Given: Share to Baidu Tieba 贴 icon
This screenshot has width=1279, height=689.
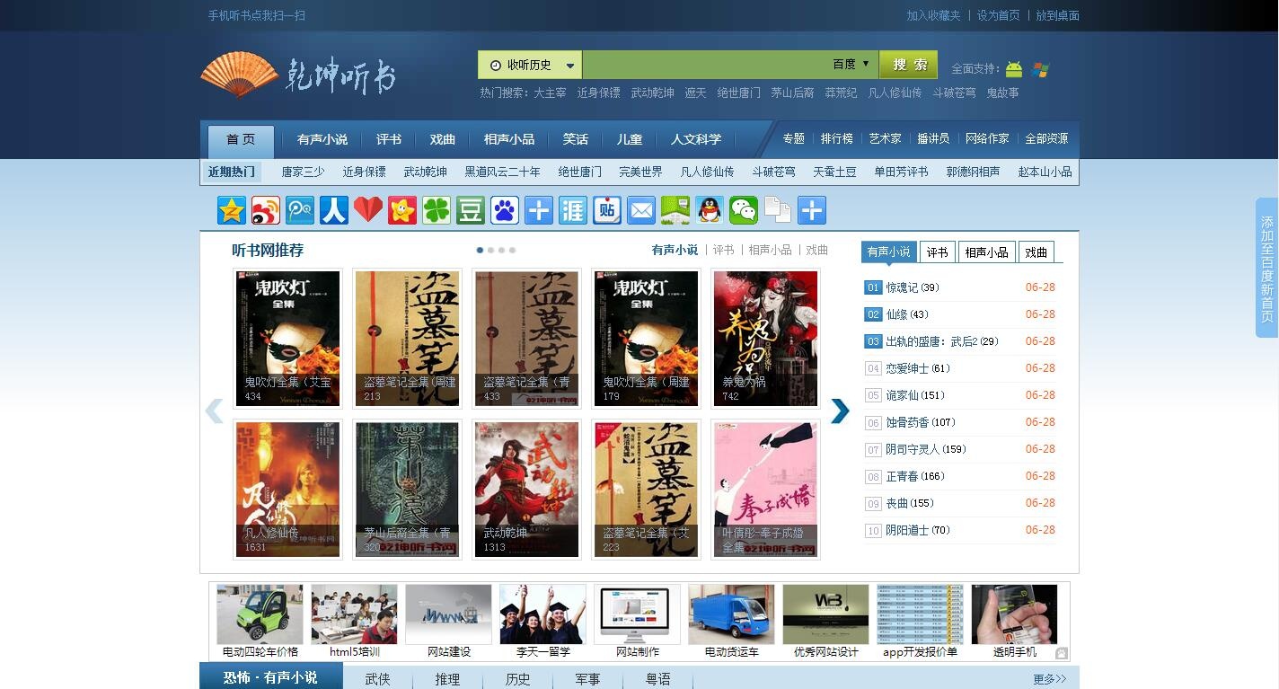Looking at the screenshot, I should [x=607, y=210].
